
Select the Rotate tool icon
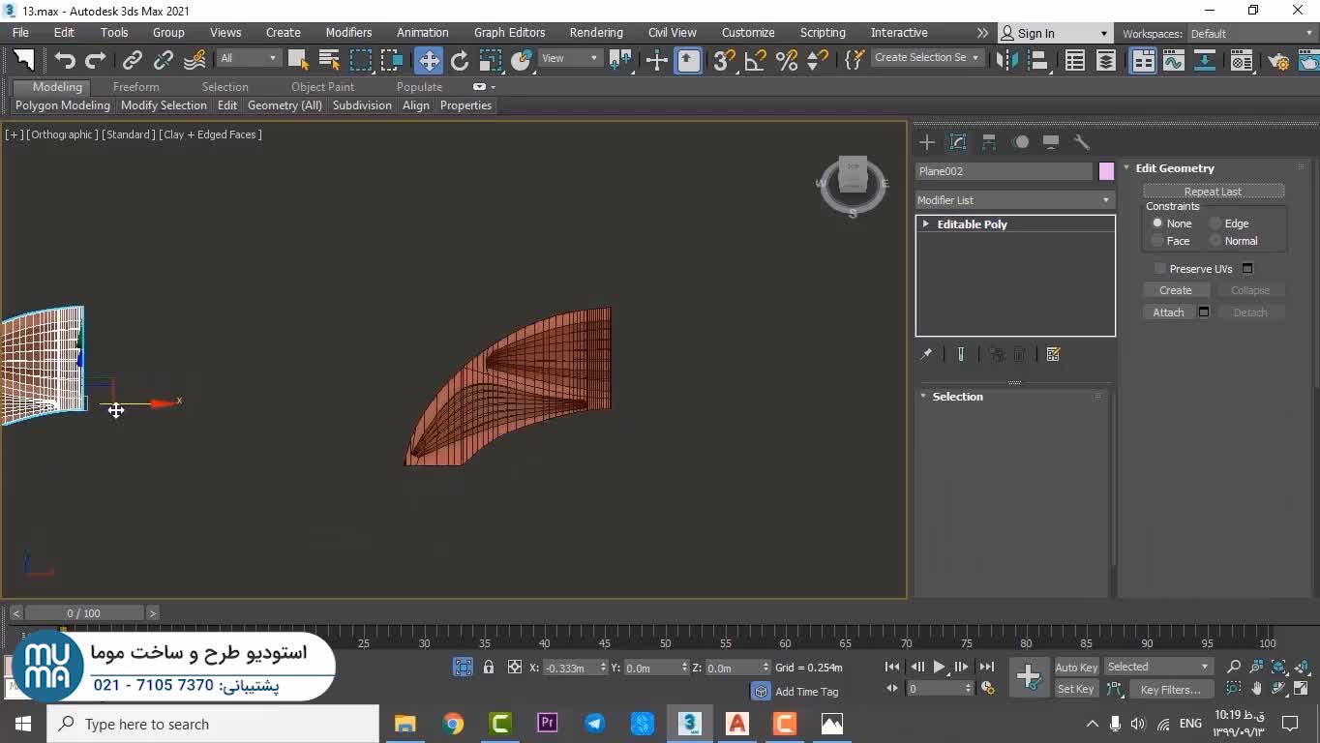point(460,60)
